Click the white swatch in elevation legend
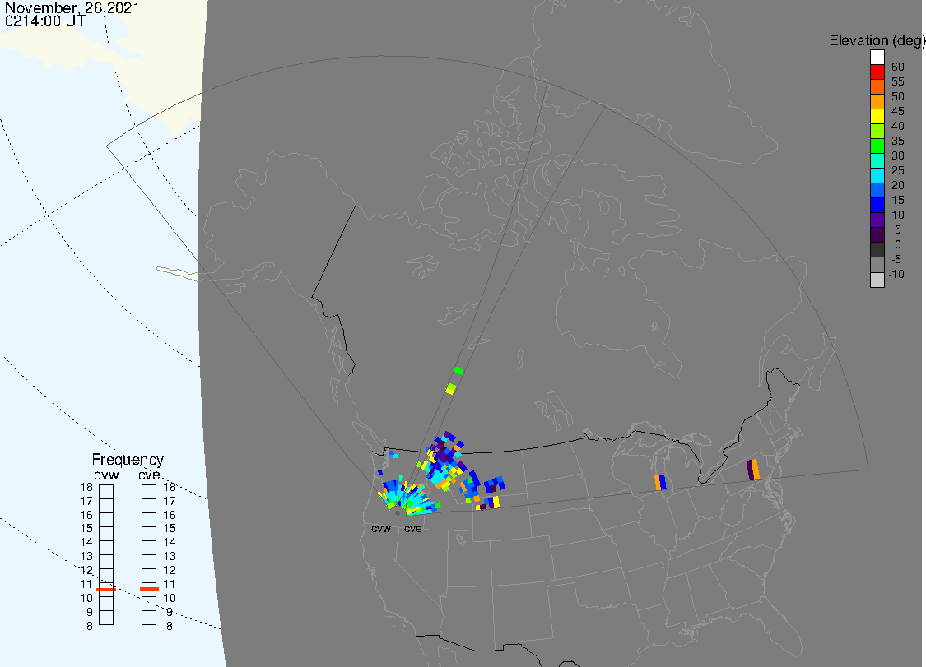Viewport: 926px width, 667px height. [877, 58]
